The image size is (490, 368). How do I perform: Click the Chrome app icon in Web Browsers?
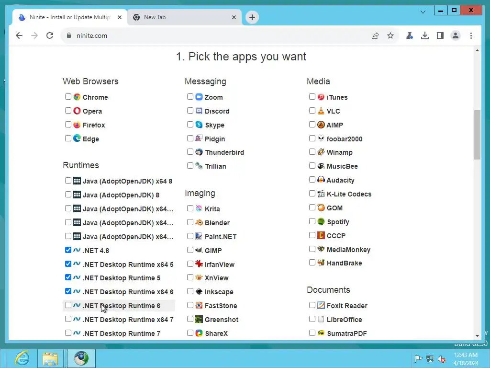(77, 97)
